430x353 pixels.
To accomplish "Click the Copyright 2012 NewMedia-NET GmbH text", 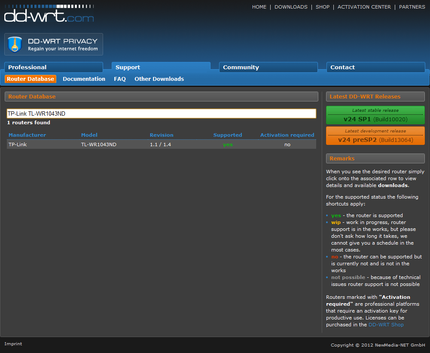I will coord(378,345).
